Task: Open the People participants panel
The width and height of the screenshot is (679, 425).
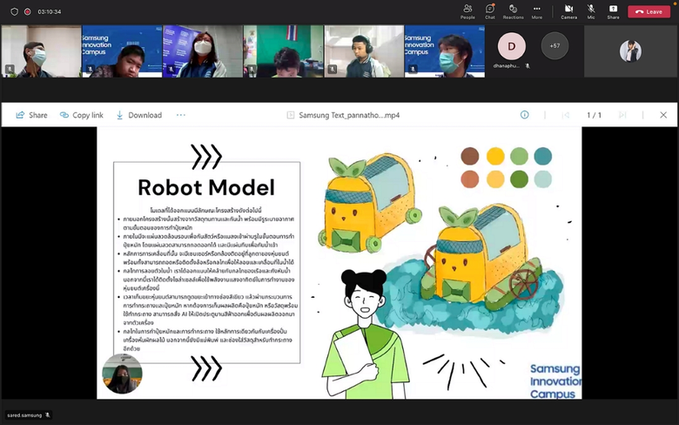Action: (467, 10)
